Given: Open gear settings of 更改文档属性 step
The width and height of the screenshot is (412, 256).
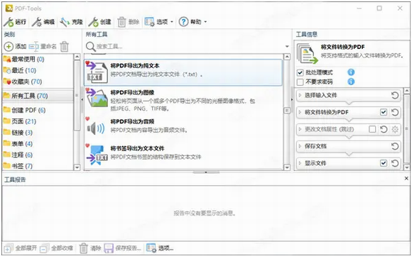Looking at the screenshot, I should pos(395,129).
